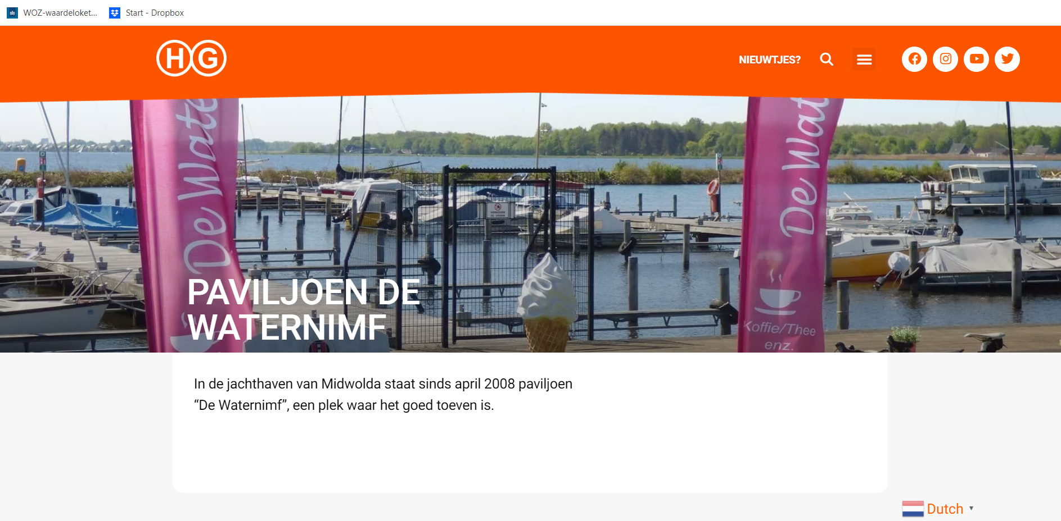Click the harbor header photo
1061x521 pixels.
(530, 225)
